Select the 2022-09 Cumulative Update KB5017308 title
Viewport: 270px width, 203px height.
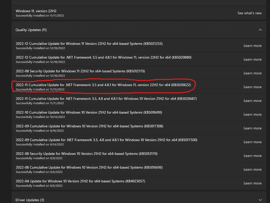90,126
